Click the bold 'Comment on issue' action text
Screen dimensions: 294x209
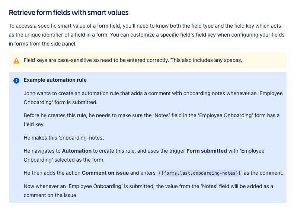pos(105,173)
